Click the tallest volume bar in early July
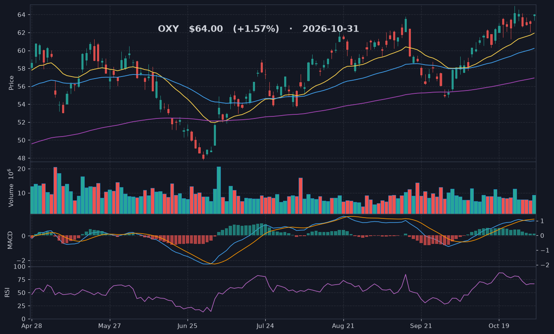The width and height of the screenshot is (554, 334). point(219,190)
